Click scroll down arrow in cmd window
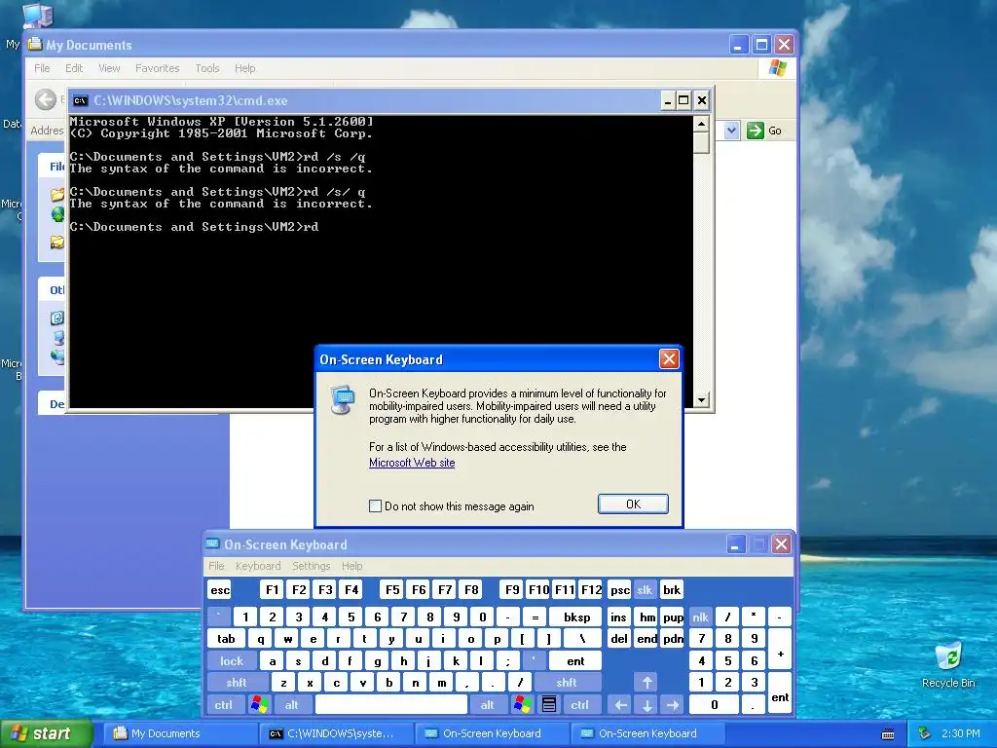997x748 pixels. [701, 400]
